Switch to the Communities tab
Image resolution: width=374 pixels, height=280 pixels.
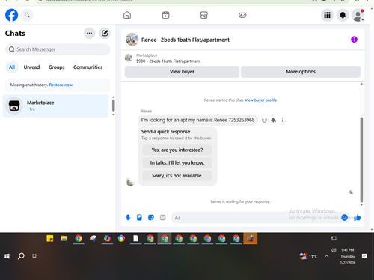[x=88, y=67]
